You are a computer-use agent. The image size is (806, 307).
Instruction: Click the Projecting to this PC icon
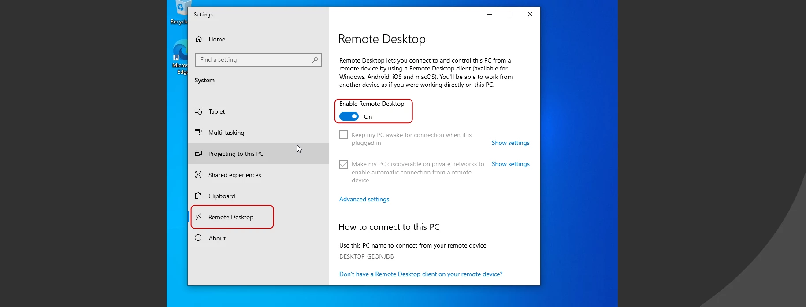(x=198, y=153)
